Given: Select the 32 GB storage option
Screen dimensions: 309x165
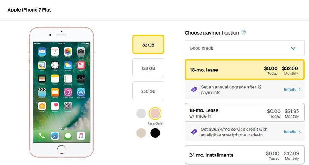Looking at the screenshot, I should (148, 44).
